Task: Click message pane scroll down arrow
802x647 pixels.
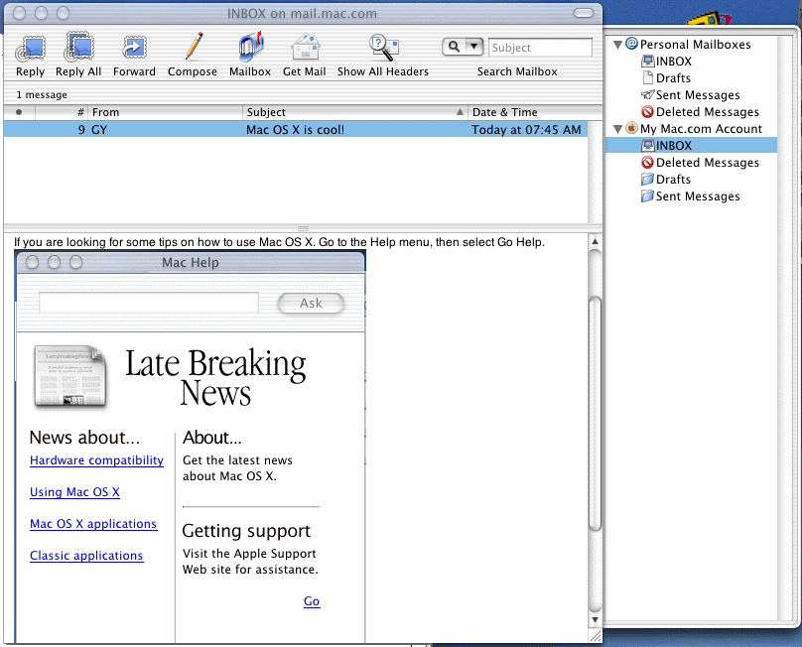Action: pyautogui.click(x=595, y=620)
